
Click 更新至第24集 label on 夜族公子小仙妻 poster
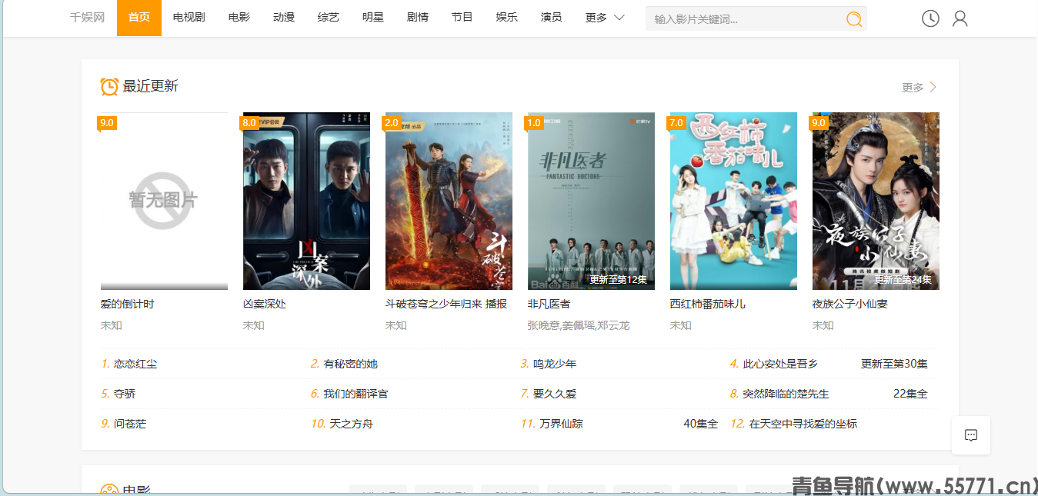click(x=903, y=280)
